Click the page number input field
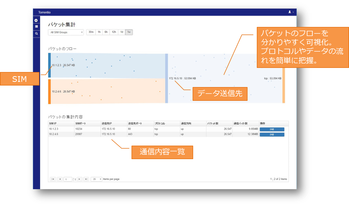Image resolution: width=349 pixels, height=206 pixels. 68,179
